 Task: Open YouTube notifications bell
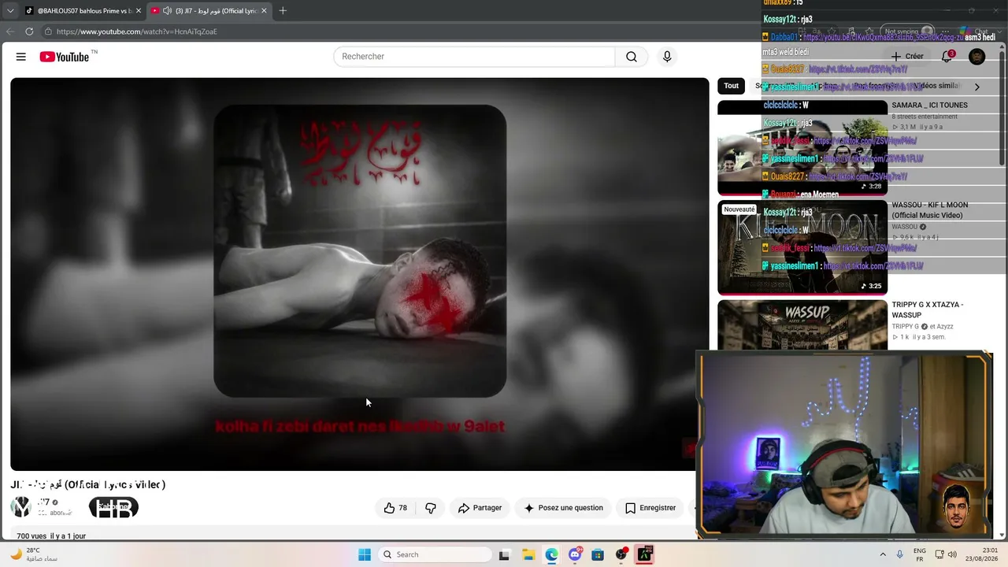click(x=947, y=57)
